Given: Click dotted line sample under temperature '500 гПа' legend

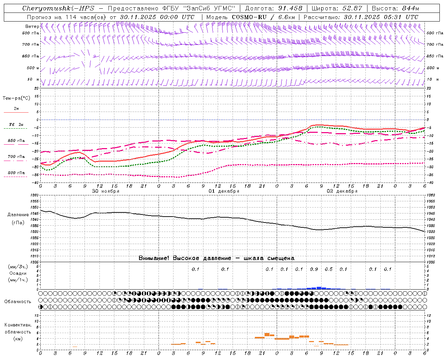Looking at the screenshot, I should 16,177.
